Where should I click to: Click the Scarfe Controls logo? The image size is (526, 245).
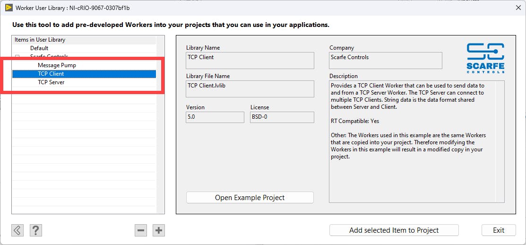pyautogui.click(x=485, y=58)
